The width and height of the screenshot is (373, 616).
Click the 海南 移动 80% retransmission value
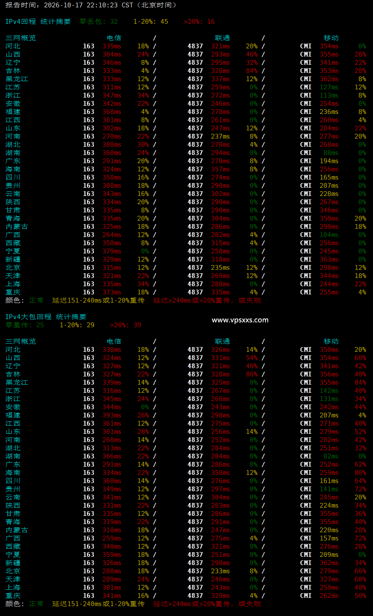coord(360,473)
